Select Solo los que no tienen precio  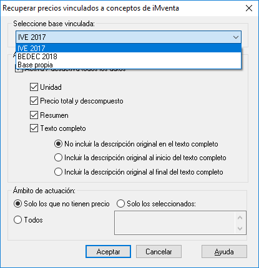point(17,204)
